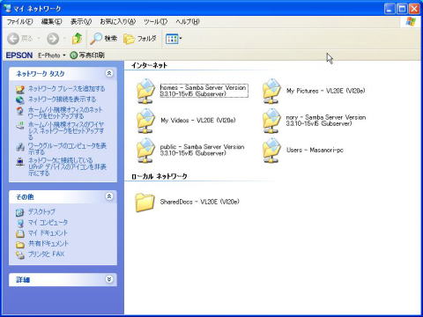Click the Forward navigation arrow icon
This screenshot has width=423, height=317.
(x=53, y=39)
